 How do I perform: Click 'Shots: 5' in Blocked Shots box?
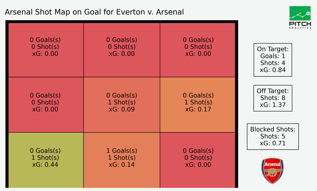tap(273, 136)
